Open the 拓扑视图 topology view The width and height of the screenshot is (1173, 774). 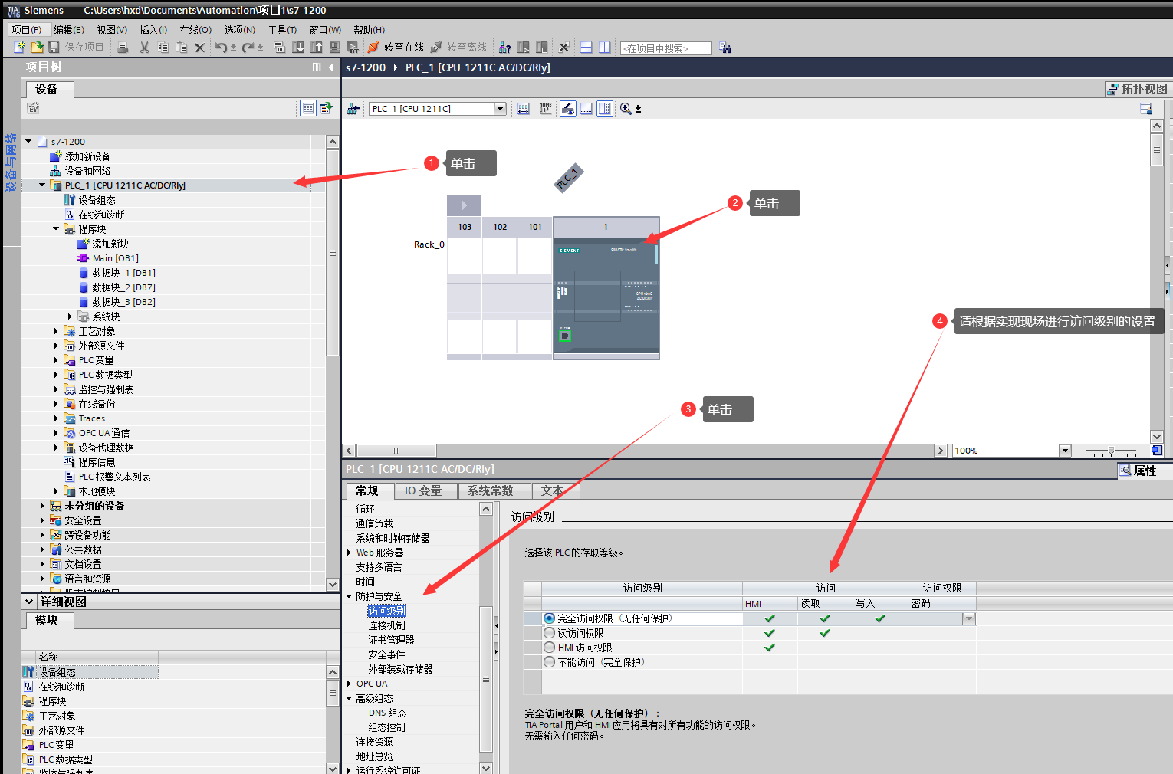coord(1137,89)
